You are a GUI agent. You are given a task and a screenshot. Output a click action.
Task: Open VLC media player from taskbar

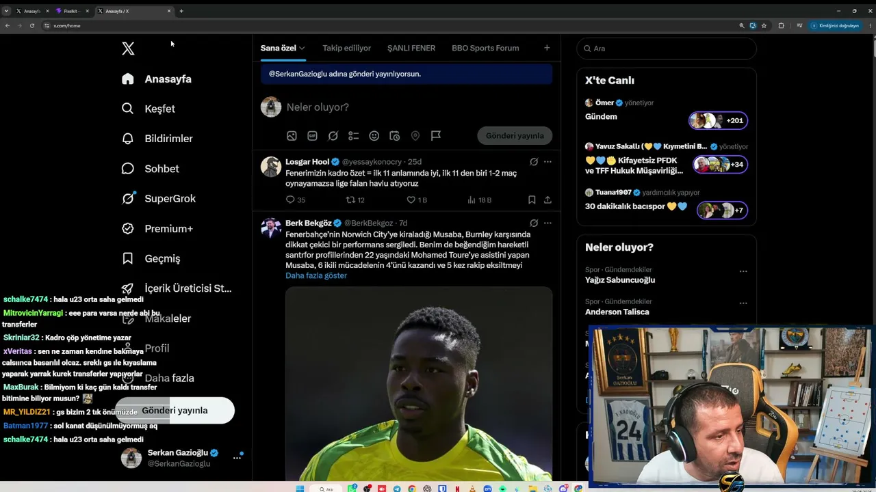(472, 489)
